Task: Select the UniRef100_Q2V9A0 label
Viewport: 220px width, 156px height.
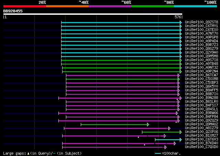Action: pos(201,53)
